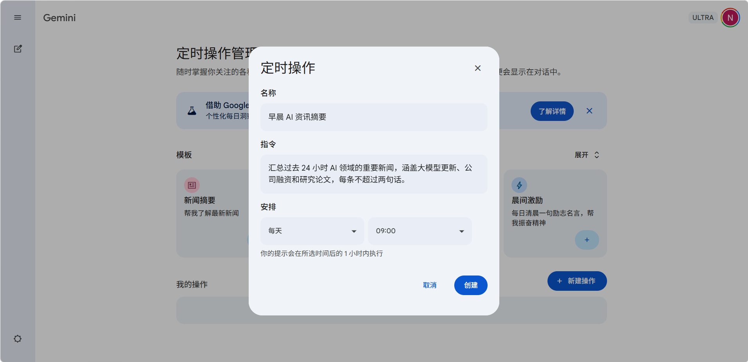Open the main menu hamburger icon
Screen dimensions: 748x362
click(x=18, y=18)
